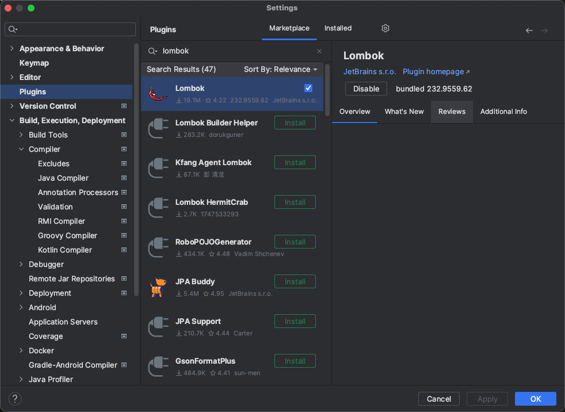Click project-level icon beside Build Tools
Screen dimensions: 565x412
(124, 135)
